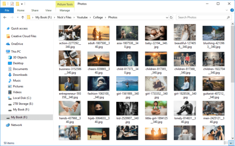Click the New folder quick access icon
The height and width of the screenshot is (146, 235).
tap(18, 4)
